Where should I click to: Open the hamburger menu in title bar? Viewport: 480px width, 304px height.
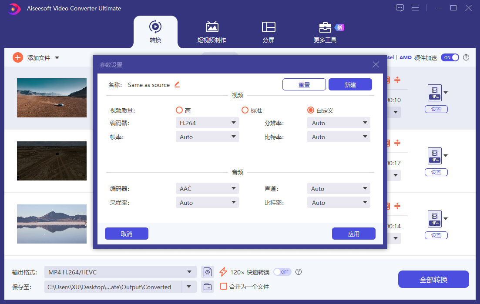click(x=415, y=8)
